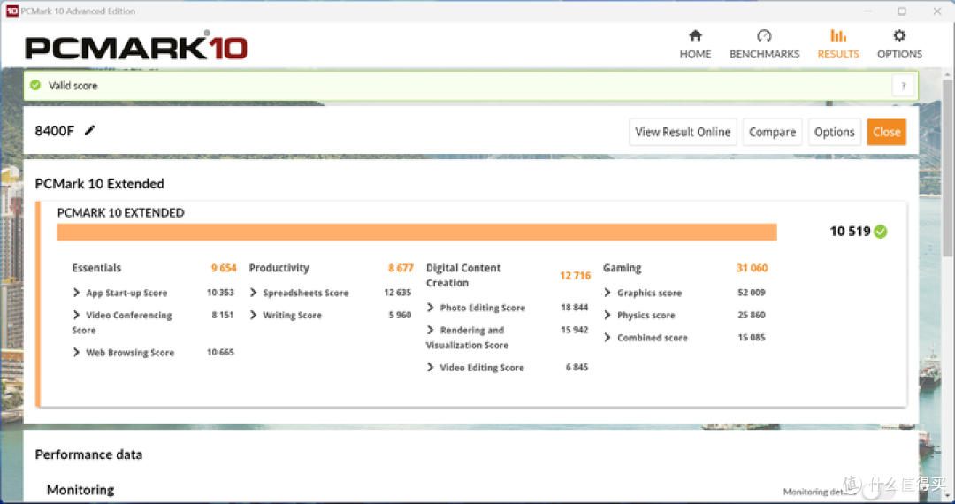Click Digital Content Creation score 12 716
Viewport: 955px width, 504px height.
click(x=575, y=275)
